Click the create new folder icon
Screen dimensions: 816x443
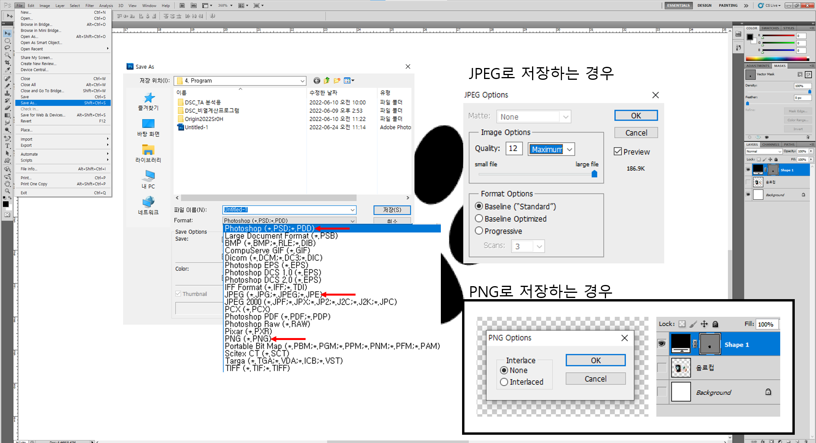[x=337, y=81]
